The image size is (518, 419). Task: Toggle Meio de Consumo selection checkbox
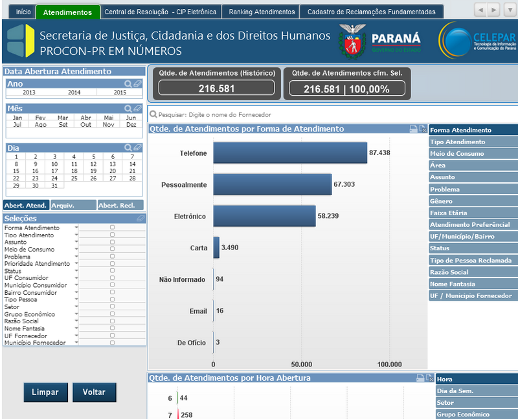112,249
